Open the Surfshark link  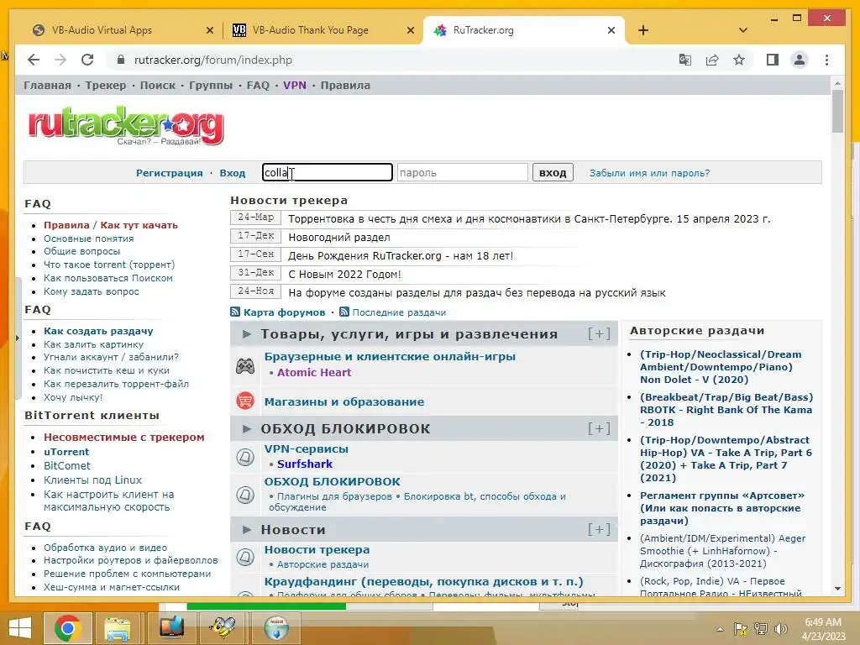[304, 464]
